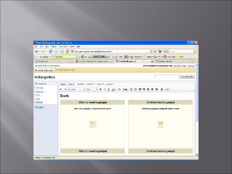Switch to the YouTube Google Sites tab

(x=94, y=61)
